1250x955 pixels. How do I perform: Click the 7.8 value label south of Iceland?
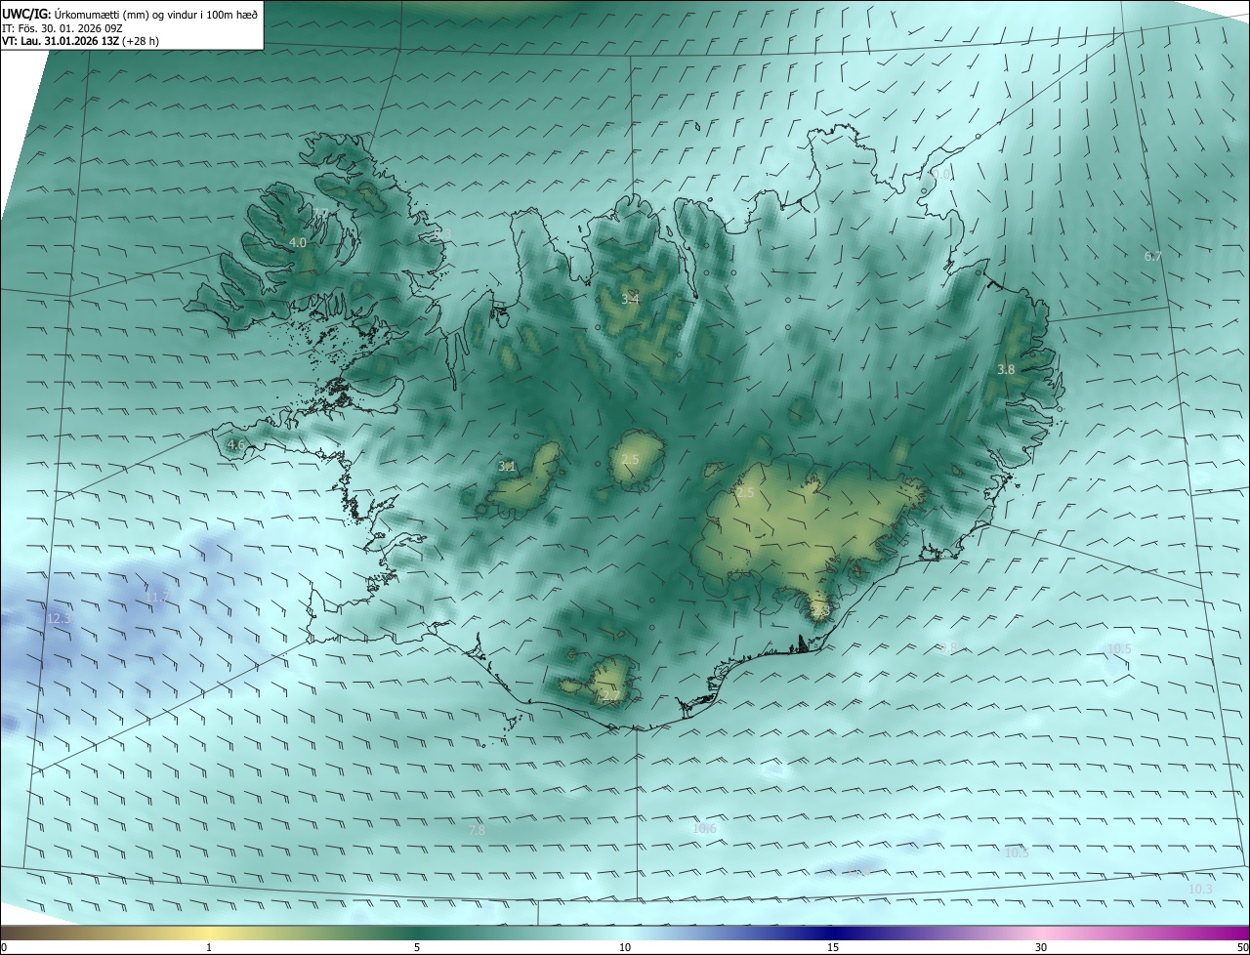pyautogui.click(x=477, y=830)
